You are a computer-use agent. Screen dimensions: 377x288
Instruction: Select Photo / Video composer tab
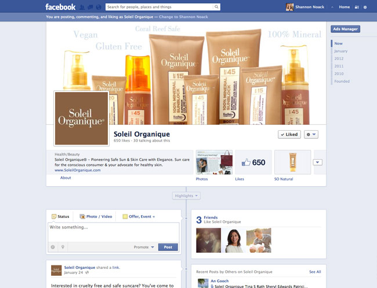pos(96,216)
